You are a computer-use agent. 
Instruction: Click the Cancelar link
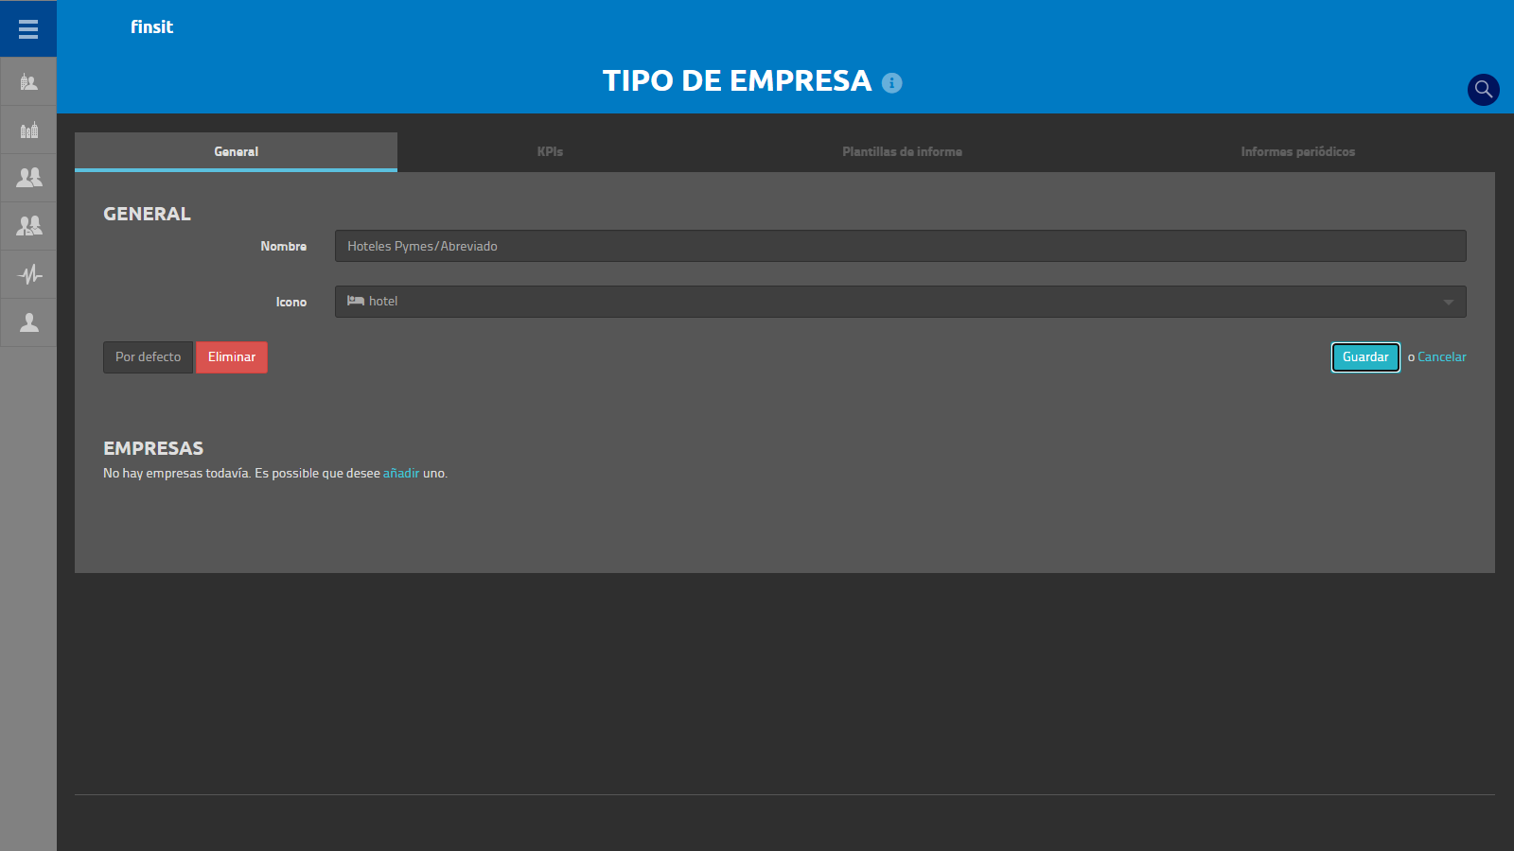coord(1441,357)
